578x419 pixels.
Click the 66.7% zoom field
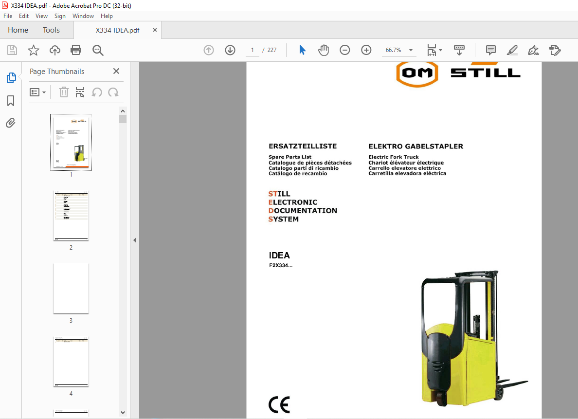(393, 50)
